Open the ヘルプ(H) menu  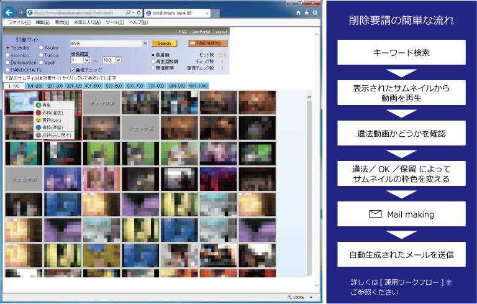tap(139, 22)
